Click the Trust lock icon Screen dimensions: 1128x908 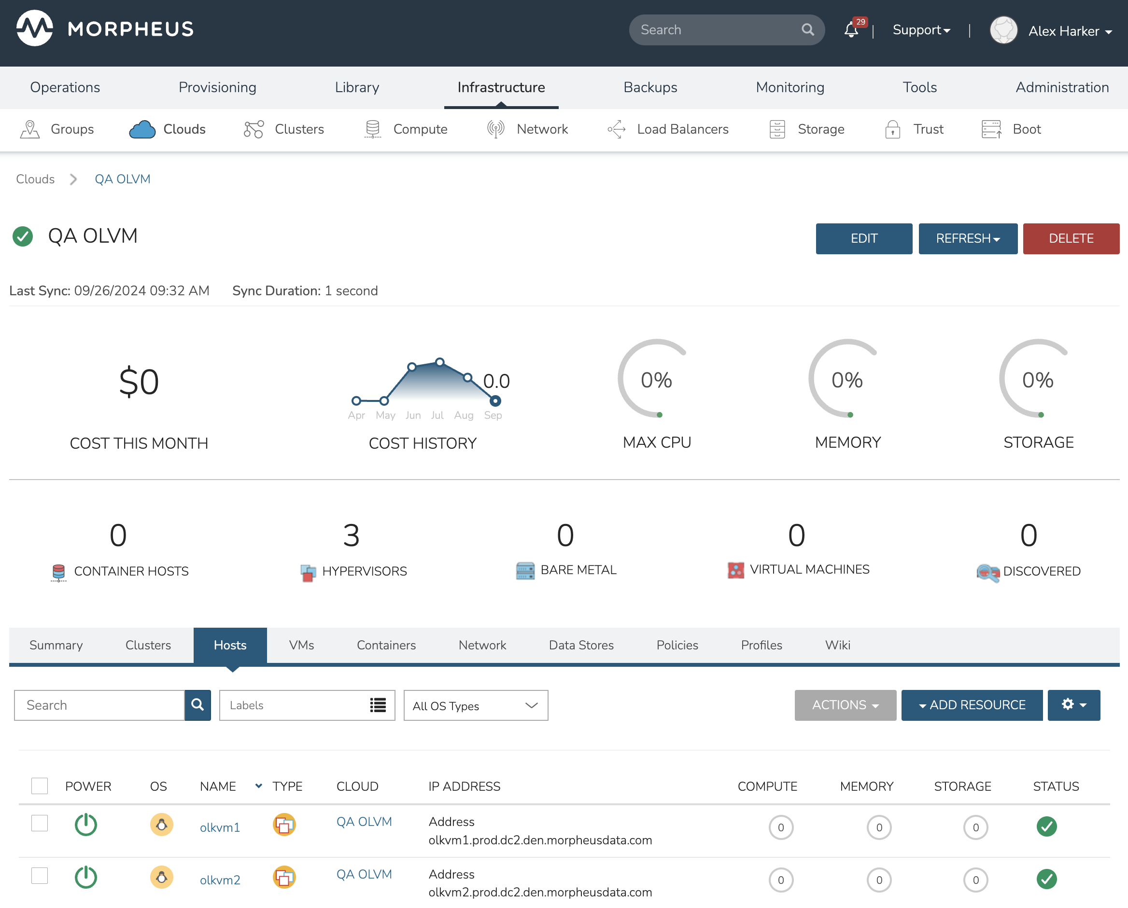pos(892,129)
